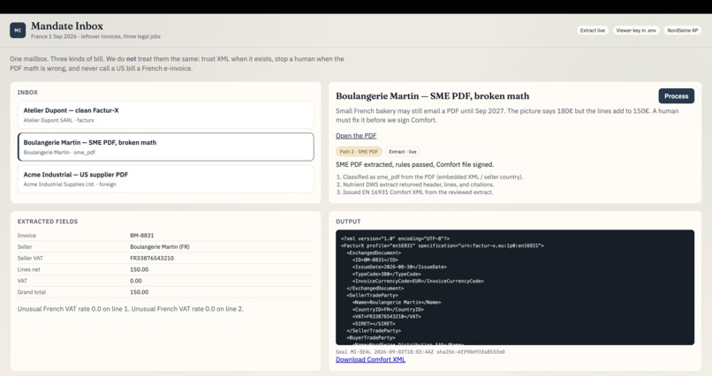Click the VAT 0.00 value
The height and width of the screenshot is (376, 712).
click(136, 281)
